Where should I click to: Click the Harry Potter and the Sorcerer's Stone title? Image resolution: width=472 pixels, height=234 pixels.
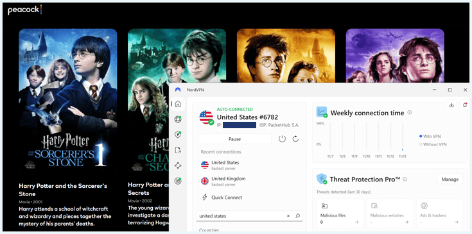click(63, 190)
